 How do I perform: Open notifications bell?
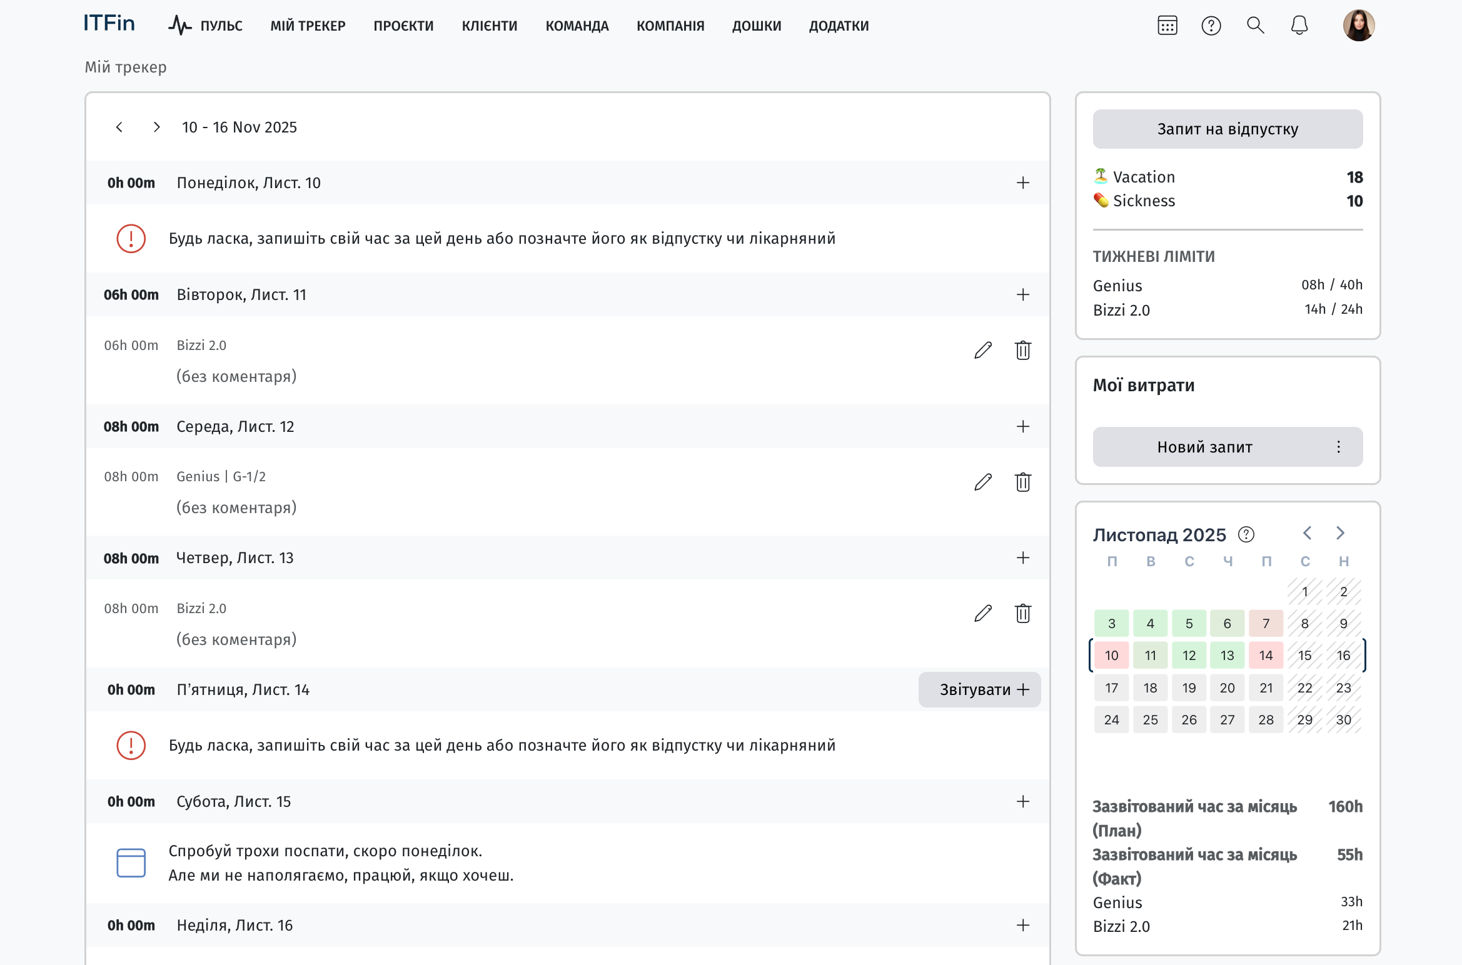1299,26
